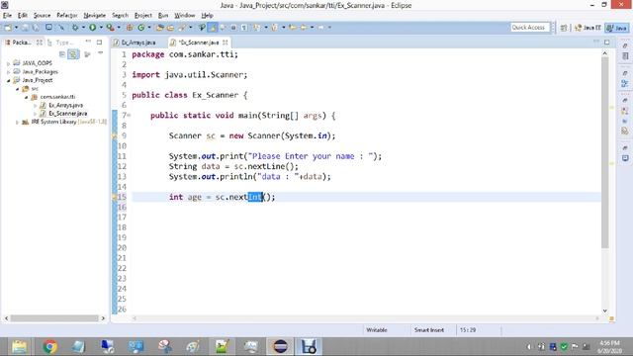
Task: Collapse All in Package Explorer toolbar
Action: [x=62, y=54]
